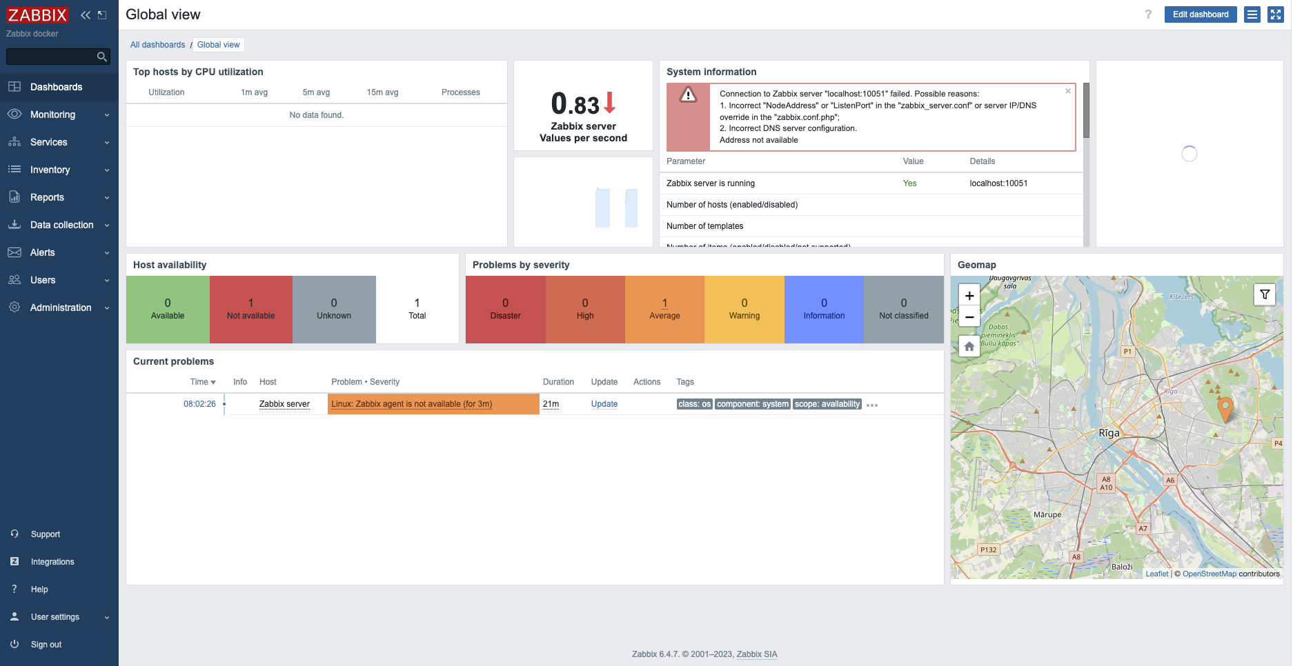Open Zabbix agent not available problem

click(x=411, y=404)
